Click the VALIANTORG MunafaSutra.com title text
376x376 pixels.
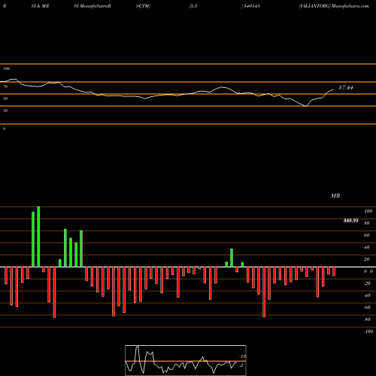click(x=334, y=6)
